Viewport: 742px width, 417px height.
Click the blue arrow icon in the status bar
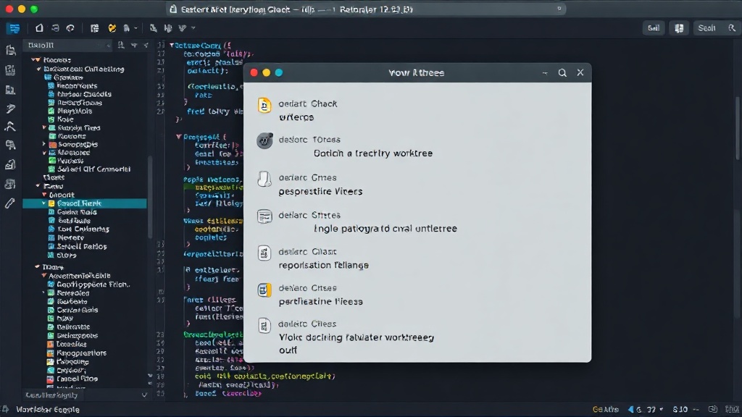pyautogui.click(x=631, y=410)
